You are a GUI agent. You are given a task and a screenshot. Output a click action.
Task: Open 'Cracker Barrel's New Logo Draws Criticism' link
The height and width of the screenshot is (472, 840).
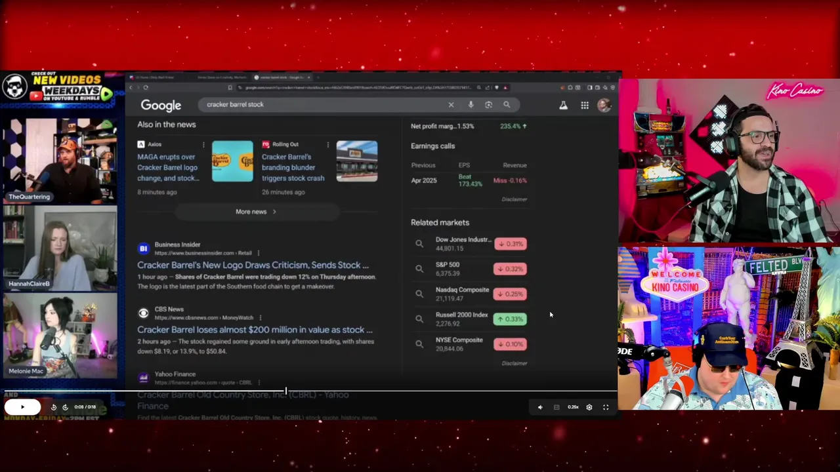pyautogui.click(x=253, y=265)
